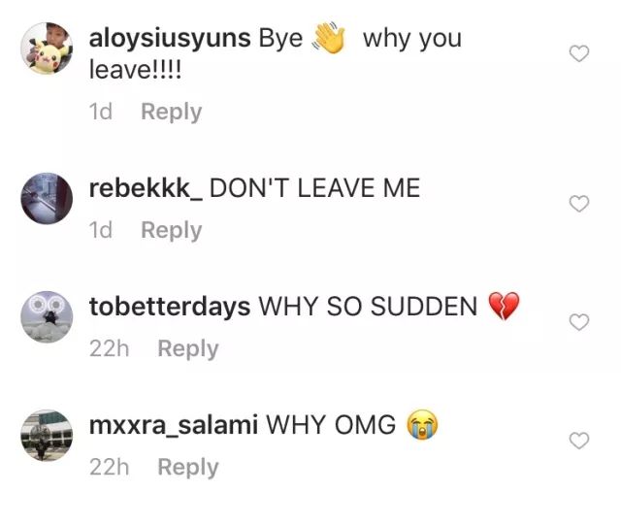Click the crying face emoji in mxxra_salami's comment
The width and height of the screenshot is (621, 524).
tap(423, 424)
